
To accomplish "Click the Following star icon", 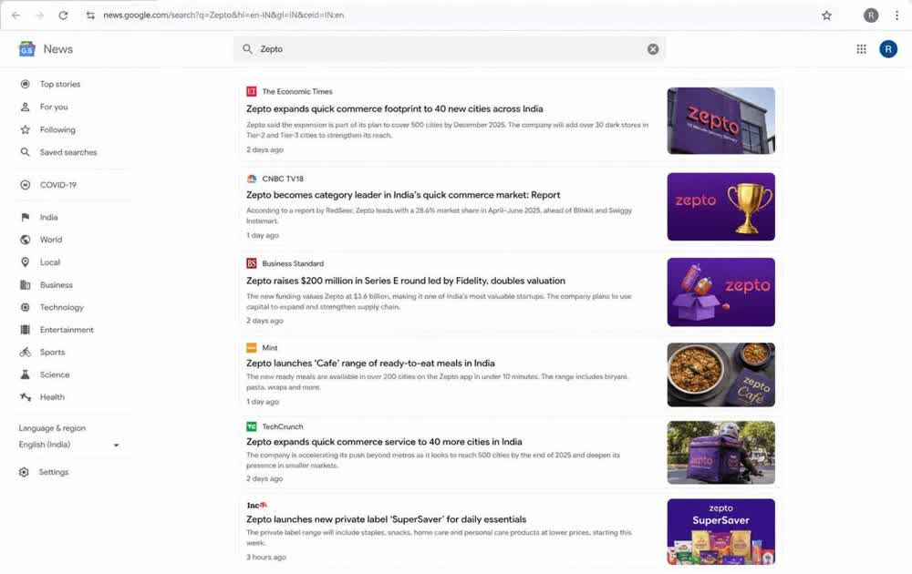I will (x=25, y=129).
